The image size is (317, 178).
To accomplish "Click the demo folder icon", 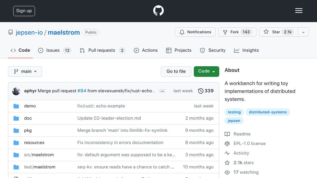I will click(16, 106).
